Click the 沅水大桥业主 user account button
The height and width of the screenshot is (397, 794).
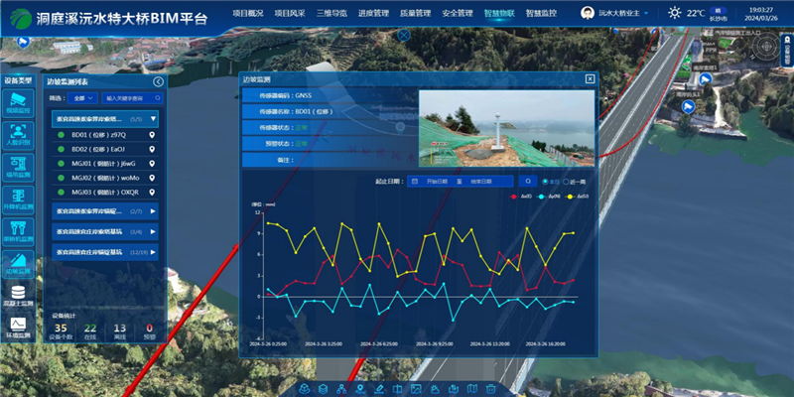(625, 13)
